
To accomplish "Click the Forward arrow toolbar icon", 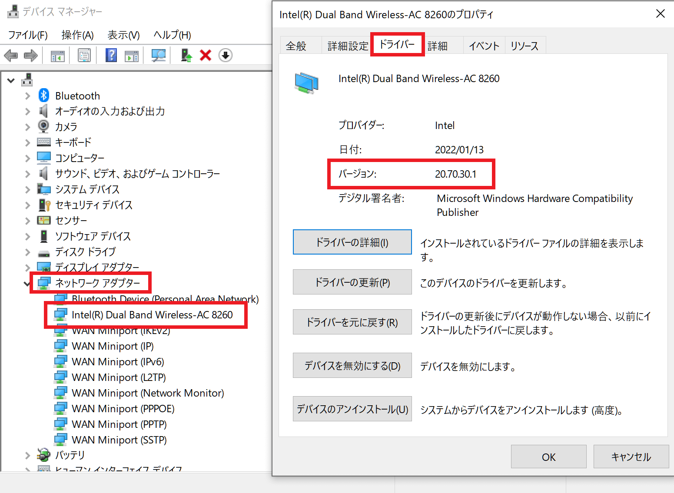I will click(30, 56).
